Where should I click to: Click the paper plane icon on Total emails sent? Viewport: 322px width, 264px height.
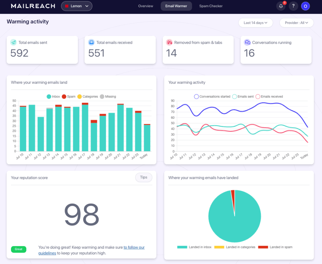(x=13, y=42)
